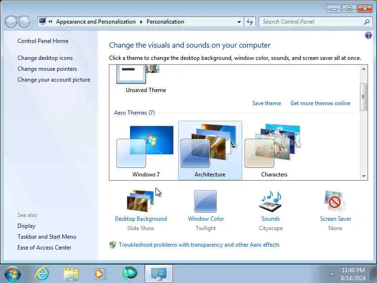Click the Slide Show text under Desktop Background
Screen dimensions: 377x283
point(140,228)
